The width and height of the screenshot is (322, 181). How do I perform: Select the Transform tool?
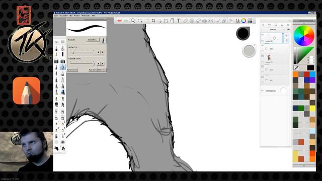point(166,21)
